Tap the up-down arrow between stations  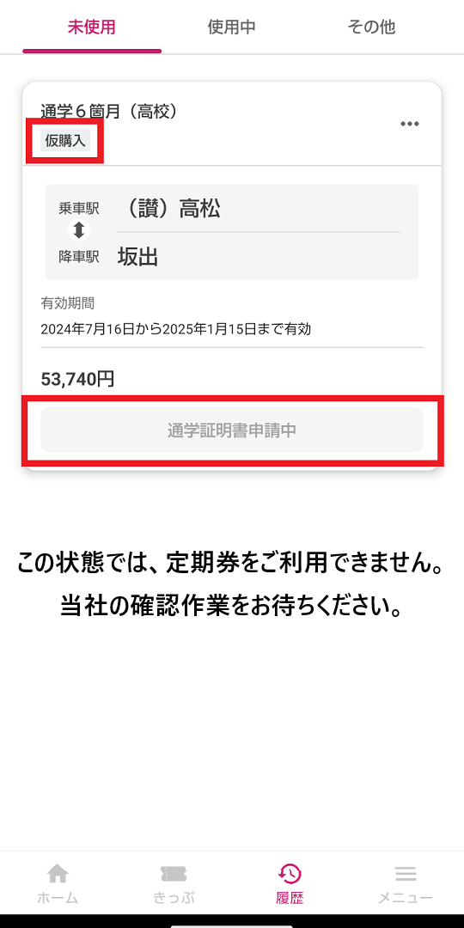coord(79,229)
